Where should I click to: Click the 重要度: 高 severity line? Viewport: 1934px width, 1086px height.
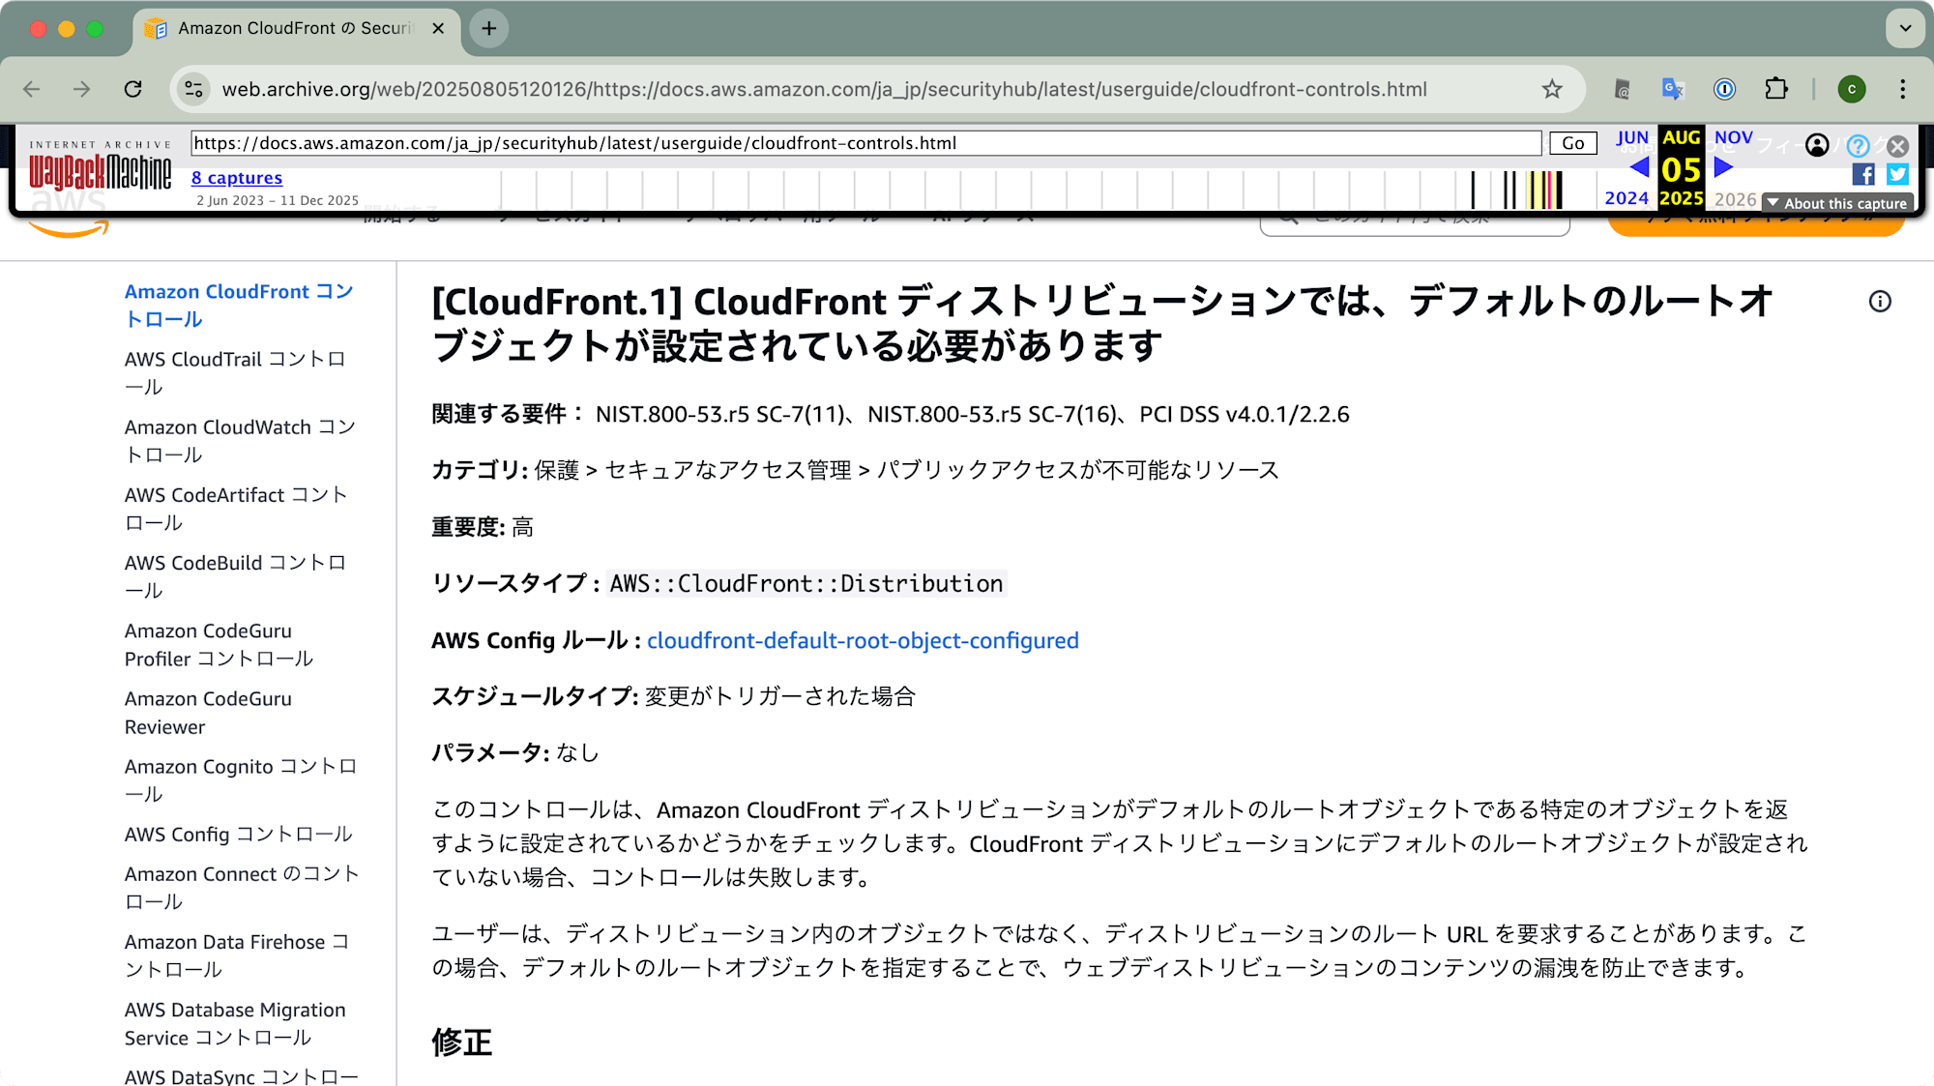click(483, 527)
